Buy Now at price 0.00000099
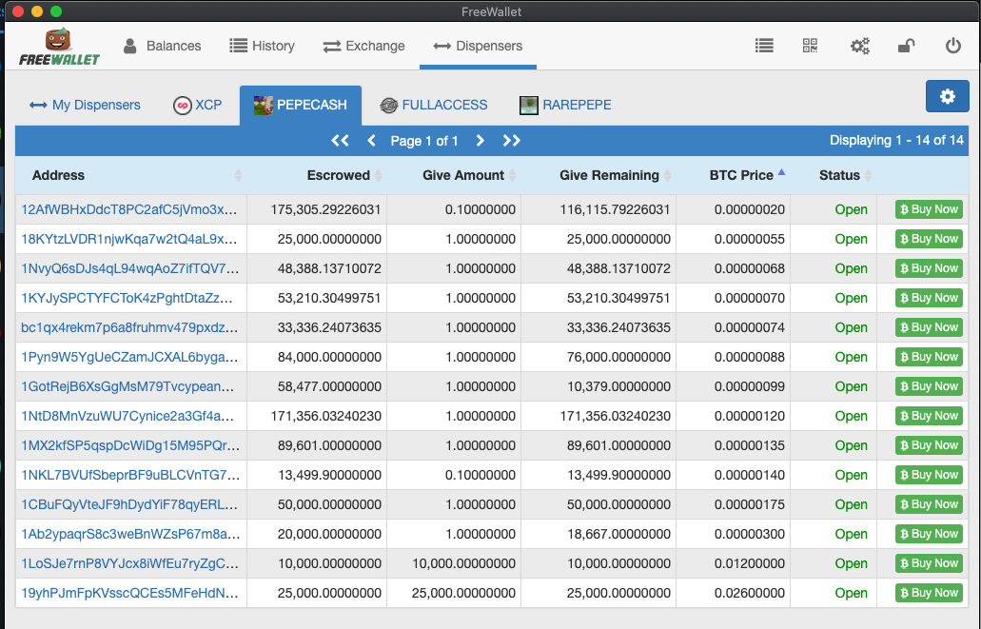 (x=929, y=386)
